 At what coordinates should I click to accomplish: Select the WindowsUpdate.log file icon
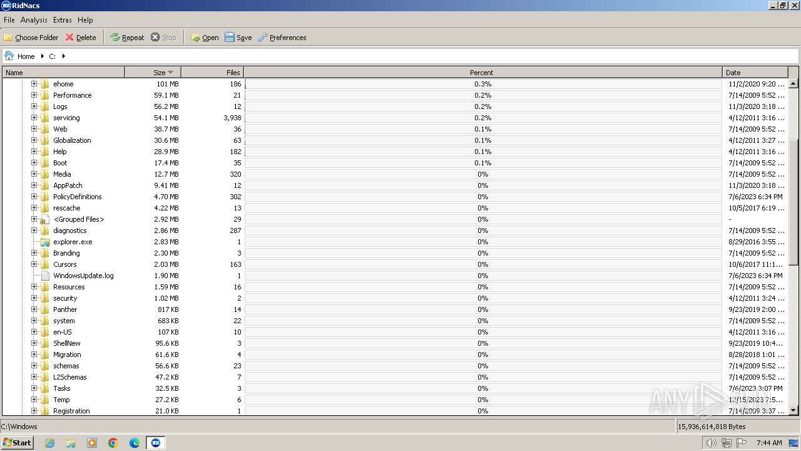click(44, 276)
